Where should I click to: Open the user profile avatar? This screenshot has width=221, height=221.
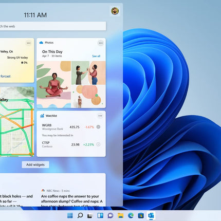[x=115, y=11]
